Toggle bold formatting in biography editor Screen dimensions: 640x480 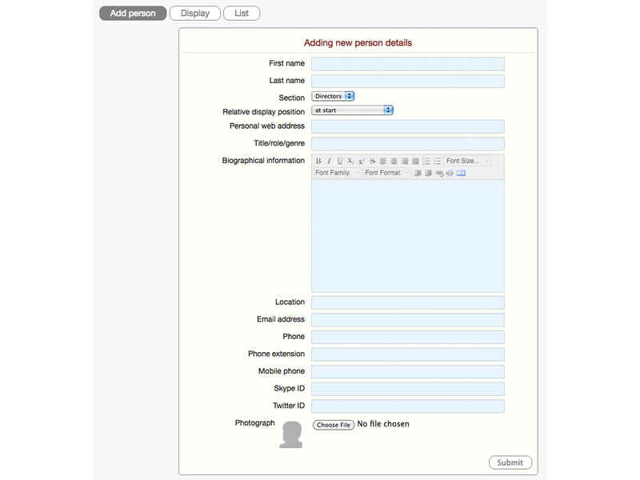pyautogui.click(x=318, y=162)
